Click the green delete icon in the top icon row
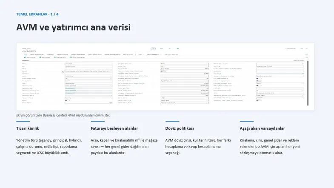Viewport: 334px width, 188px height. point(178,48)
